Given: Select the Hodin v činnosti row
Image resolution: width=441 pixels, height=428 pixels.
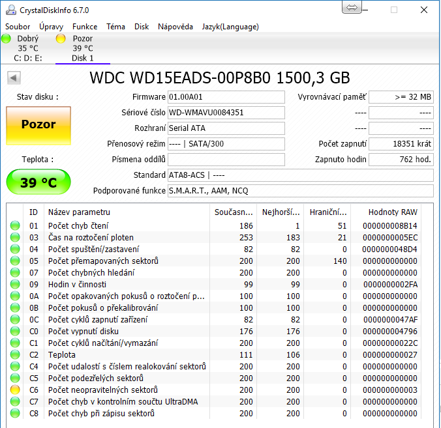Looking at the screenshot, I should tap(214, 284).
